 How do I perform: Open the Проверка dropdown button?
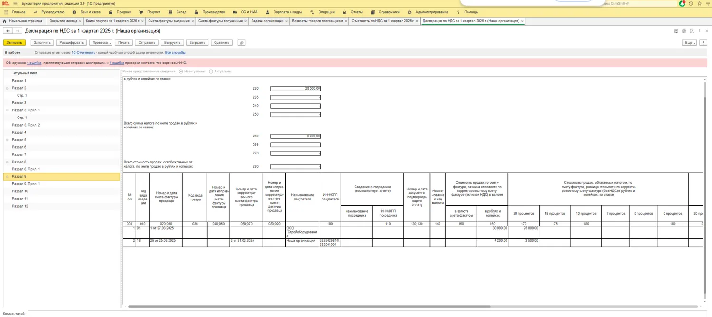pyautogui.click(x=102, y=43)
